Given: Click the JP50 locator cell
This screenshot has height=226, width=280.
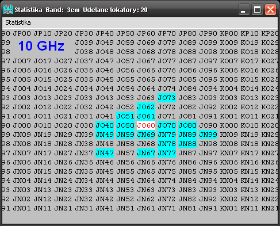Looking at the screenshot, I should [x=125, y=33].
